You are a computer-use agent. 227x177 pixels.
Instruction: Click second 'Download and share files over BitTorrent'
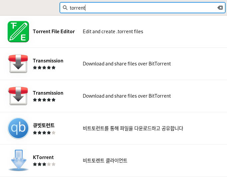tap(127, 96)
